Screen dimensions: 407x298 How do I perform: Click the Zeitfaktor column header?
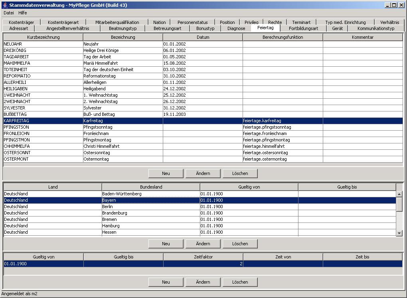click(x=203, y=257)
